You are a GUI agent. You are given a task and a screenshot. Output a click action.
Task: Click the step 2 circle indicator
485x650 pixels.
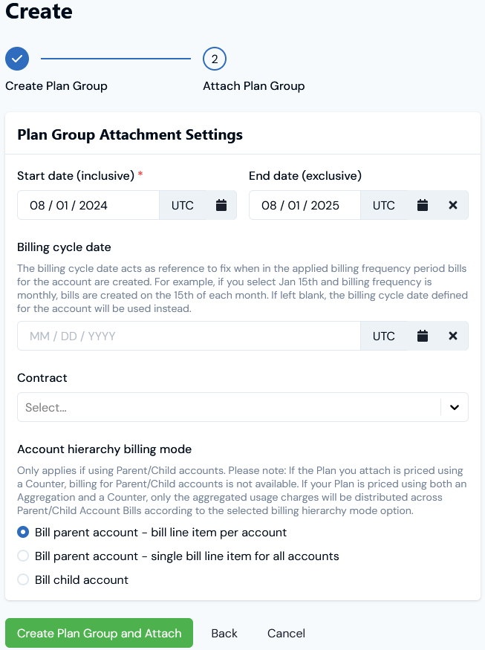213,59
